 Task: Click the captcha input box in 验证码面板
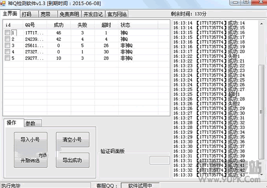click(159, 160)
